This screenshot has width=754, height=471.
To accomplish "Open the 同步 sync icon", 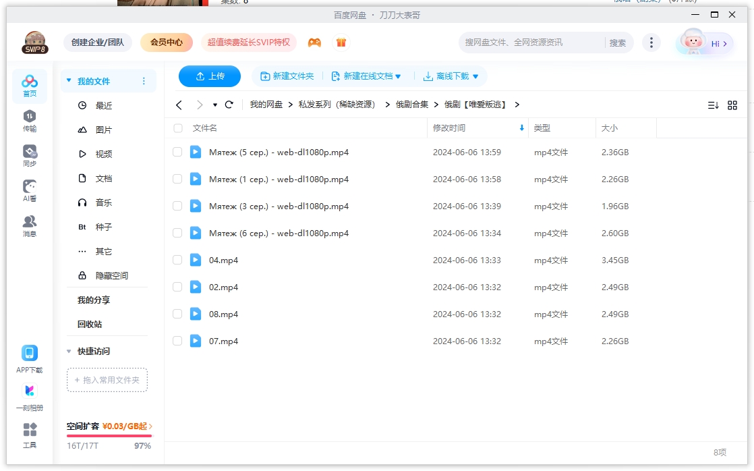I will coord(29,156).
